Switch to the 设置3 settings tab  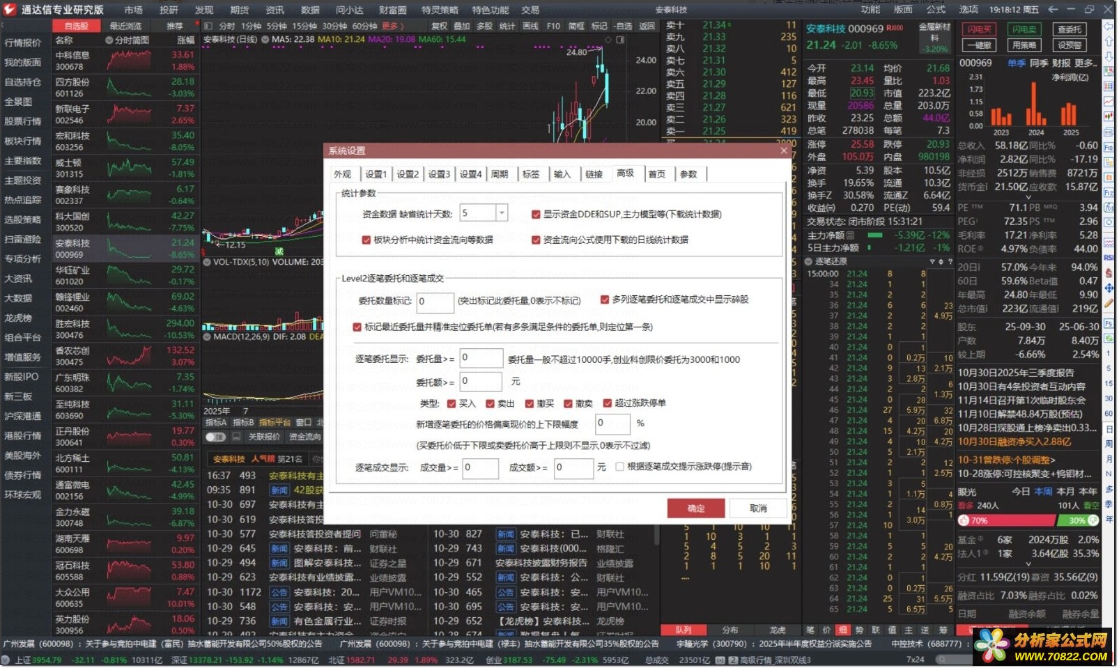click(x=439, y=174)
